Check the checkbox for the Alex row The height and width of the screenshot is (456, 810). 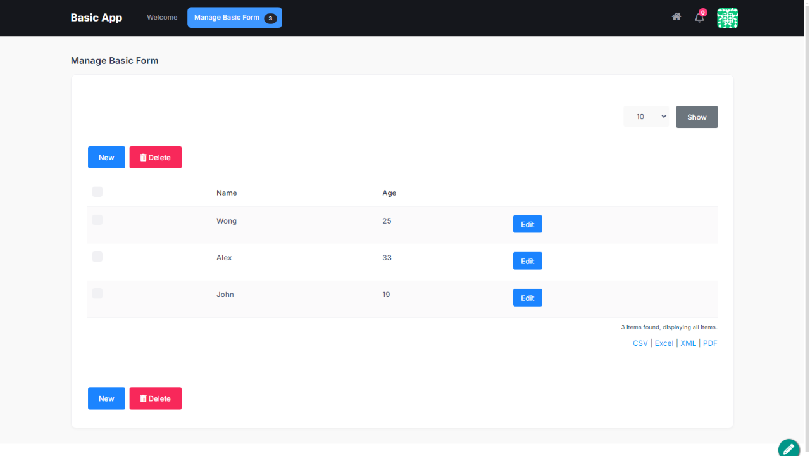(97, 256)
